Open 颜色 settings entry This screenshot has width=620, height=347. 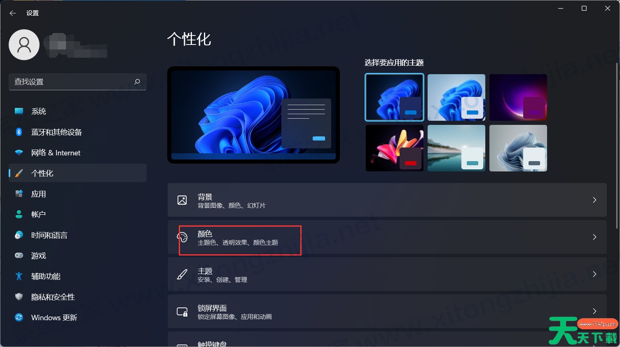387,237
